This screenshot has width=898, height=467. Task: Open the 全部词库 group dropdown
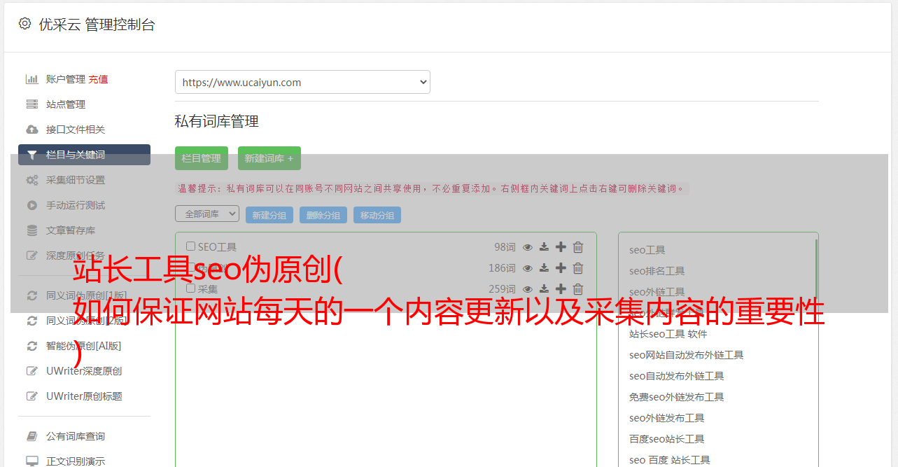[x=207, y=214]
